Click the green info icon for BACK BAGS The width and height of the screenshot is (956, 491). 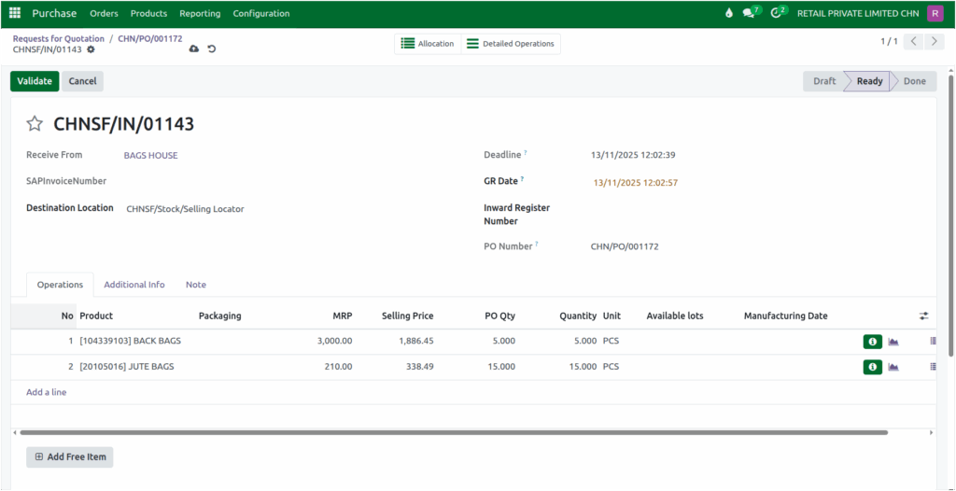(873, 342)
